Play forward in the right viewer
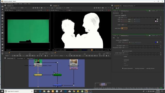The image size is (165, 93). (x=87, y=56)
